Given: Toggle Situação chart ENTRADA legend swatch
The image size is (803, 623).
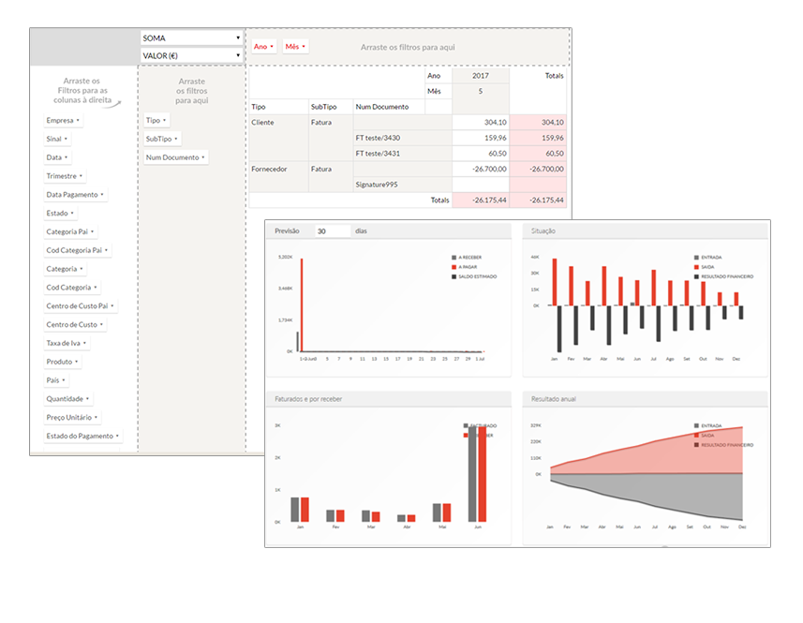Looking at the screenshot, I should point(696,258).
